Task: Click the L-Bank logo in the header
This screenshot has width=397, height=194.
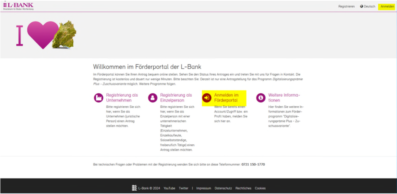Action: click(x=18, y=6)
